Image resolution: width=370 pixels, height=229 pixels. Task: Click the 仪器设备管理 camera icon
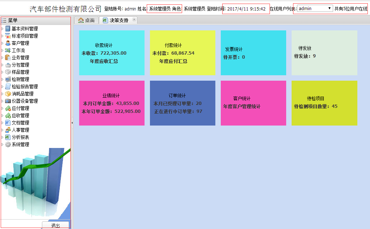[8, 101]
